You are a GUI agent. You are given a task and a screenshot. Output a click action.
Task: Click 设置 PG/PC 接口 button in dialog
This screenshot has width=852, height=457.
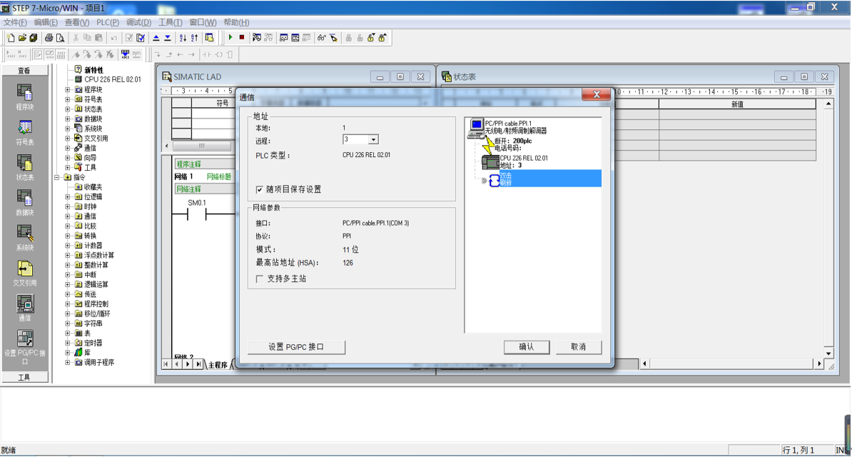[296, 347]
